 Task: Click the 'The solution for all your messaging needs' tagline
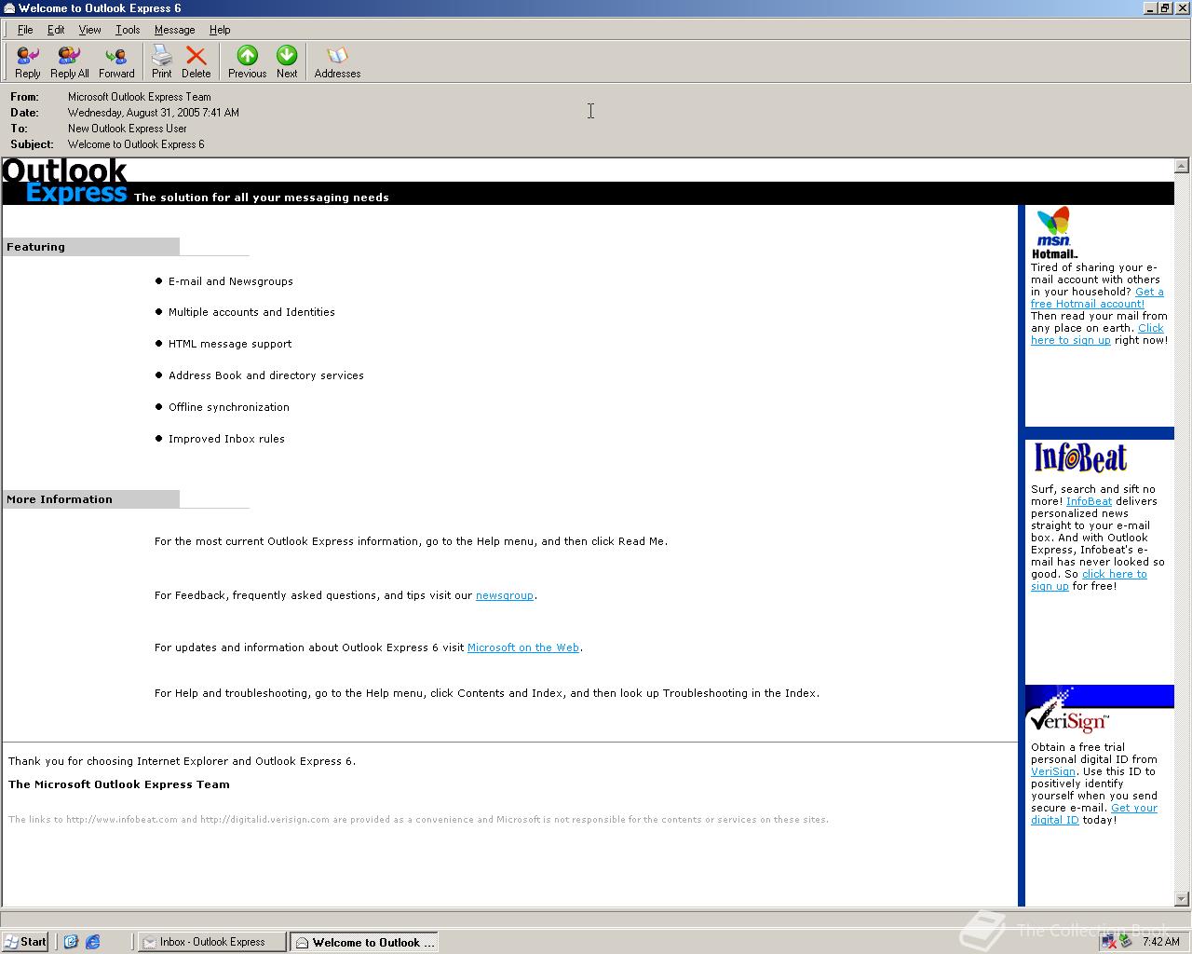262,198
